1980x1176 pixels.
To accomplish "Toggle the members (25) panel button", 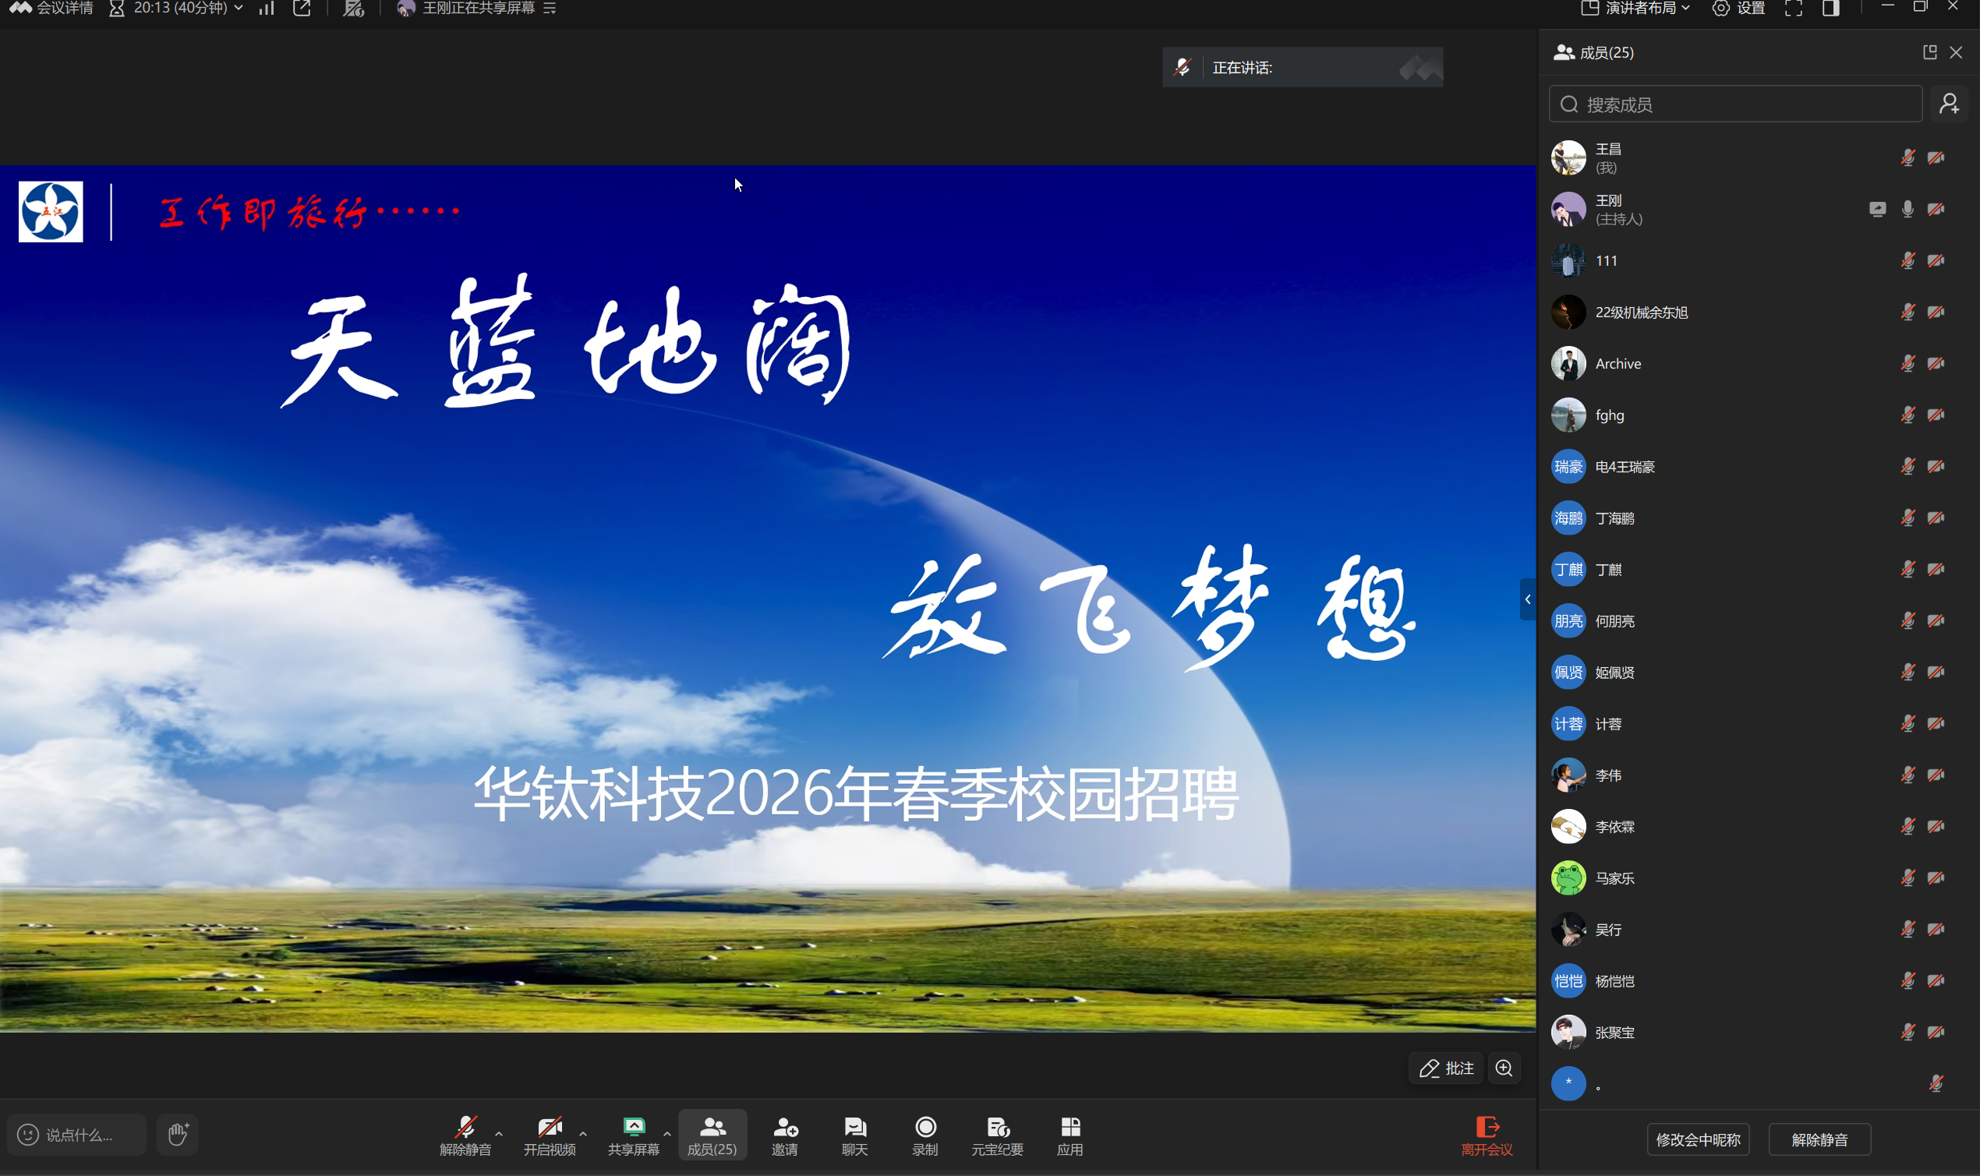I will pos(712,1135).
